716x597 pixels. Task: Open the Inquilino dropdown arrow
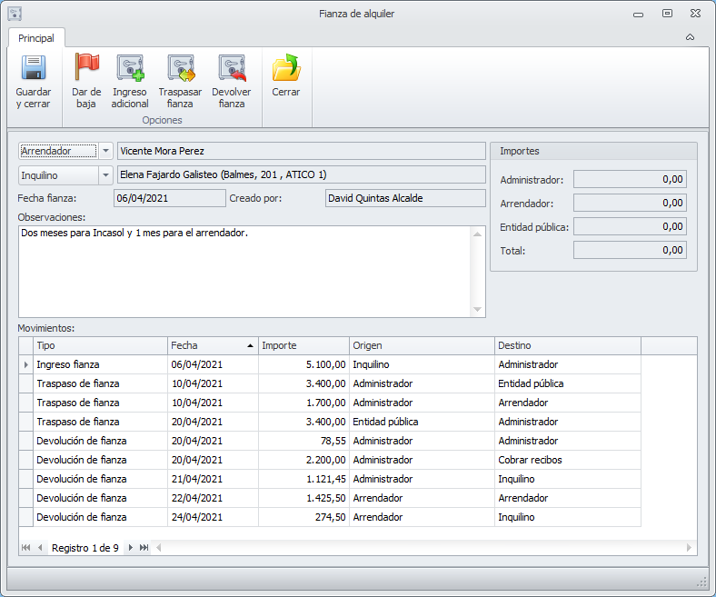click(x=105, y=174)
